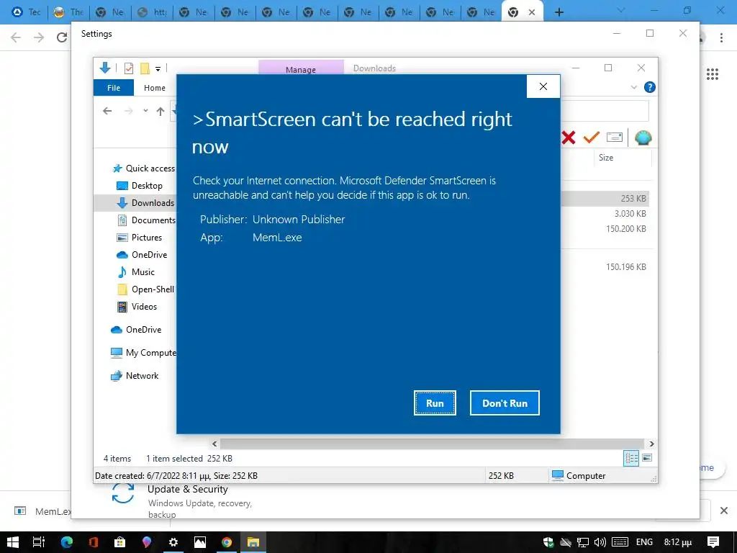
Task: Open notification center on taskbar
Action: click(713, 542)
